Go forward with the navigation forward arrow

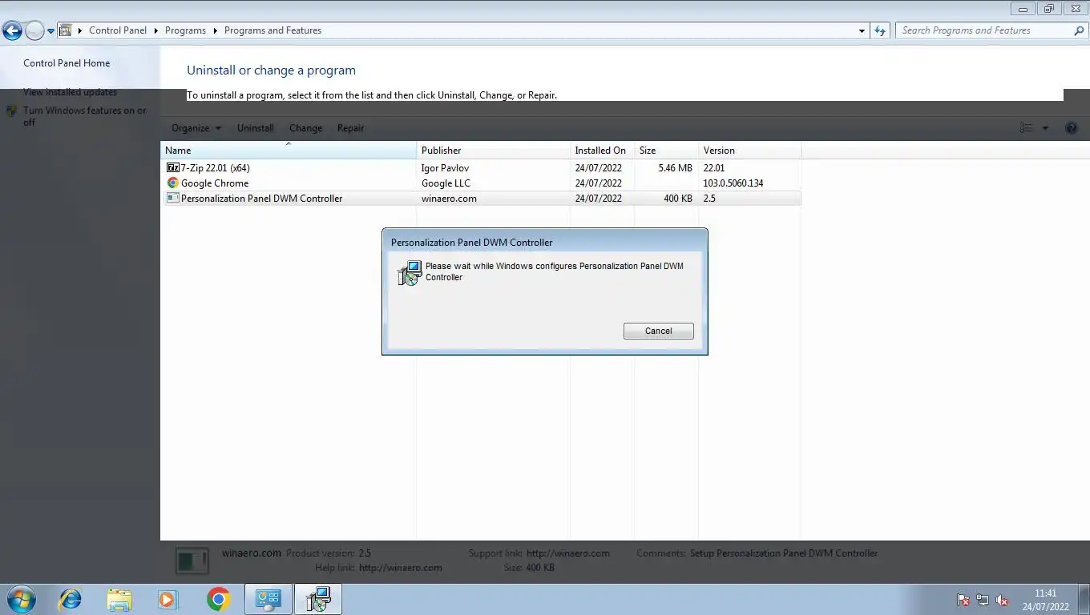click(34, 31)
